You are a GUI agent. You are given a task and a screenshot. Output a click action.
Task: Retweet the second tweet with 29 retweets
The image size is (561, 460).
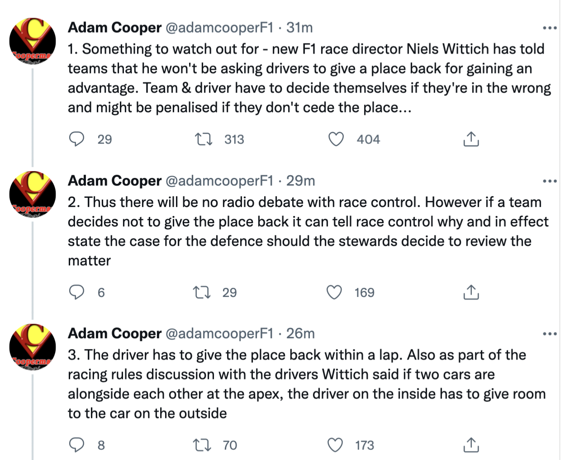(202, 292)
